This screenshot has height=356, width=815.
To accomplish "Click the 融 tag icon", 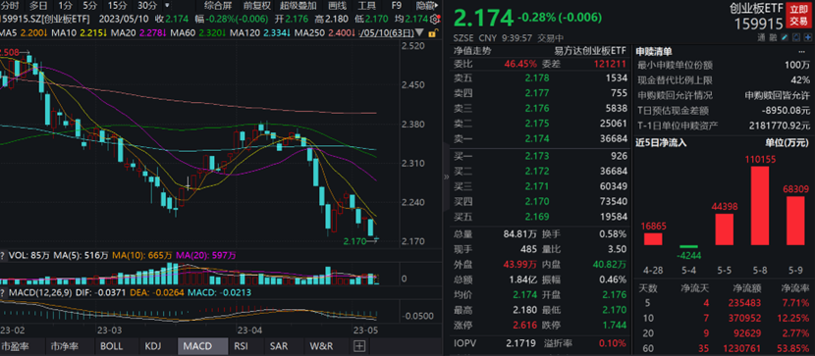I will (x=773, y=37).
